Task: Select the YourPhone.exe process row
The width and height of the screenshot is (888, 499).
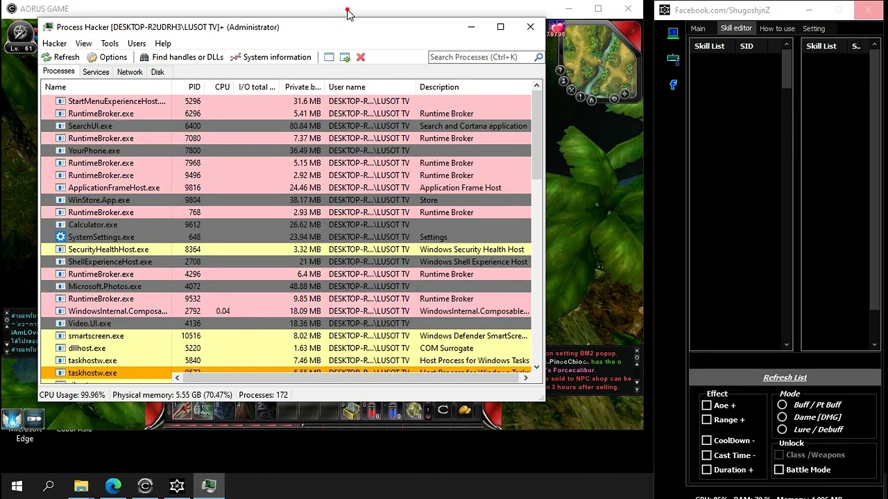Action: [286, 150]
